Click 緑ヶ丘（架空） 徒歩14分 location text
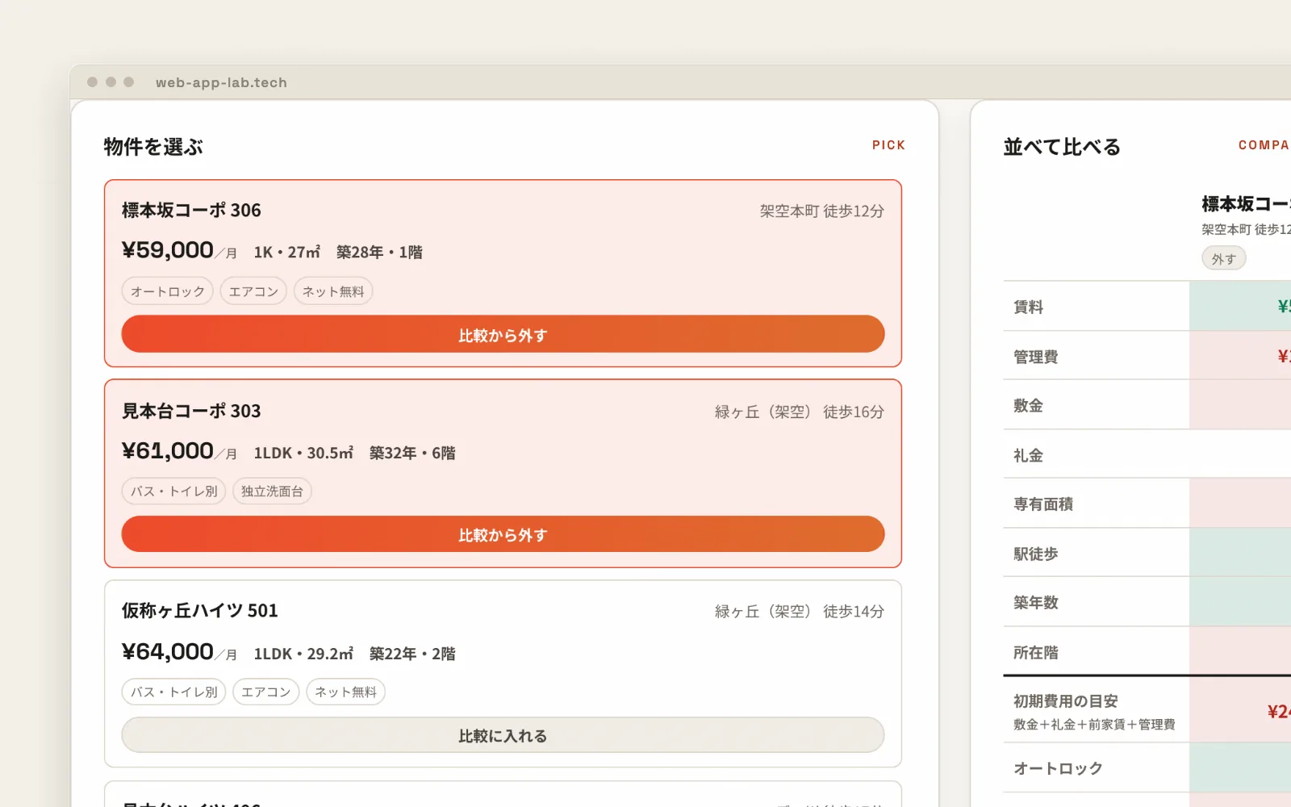This screenshot has width=1291, height=807. (x=799, y=612)
